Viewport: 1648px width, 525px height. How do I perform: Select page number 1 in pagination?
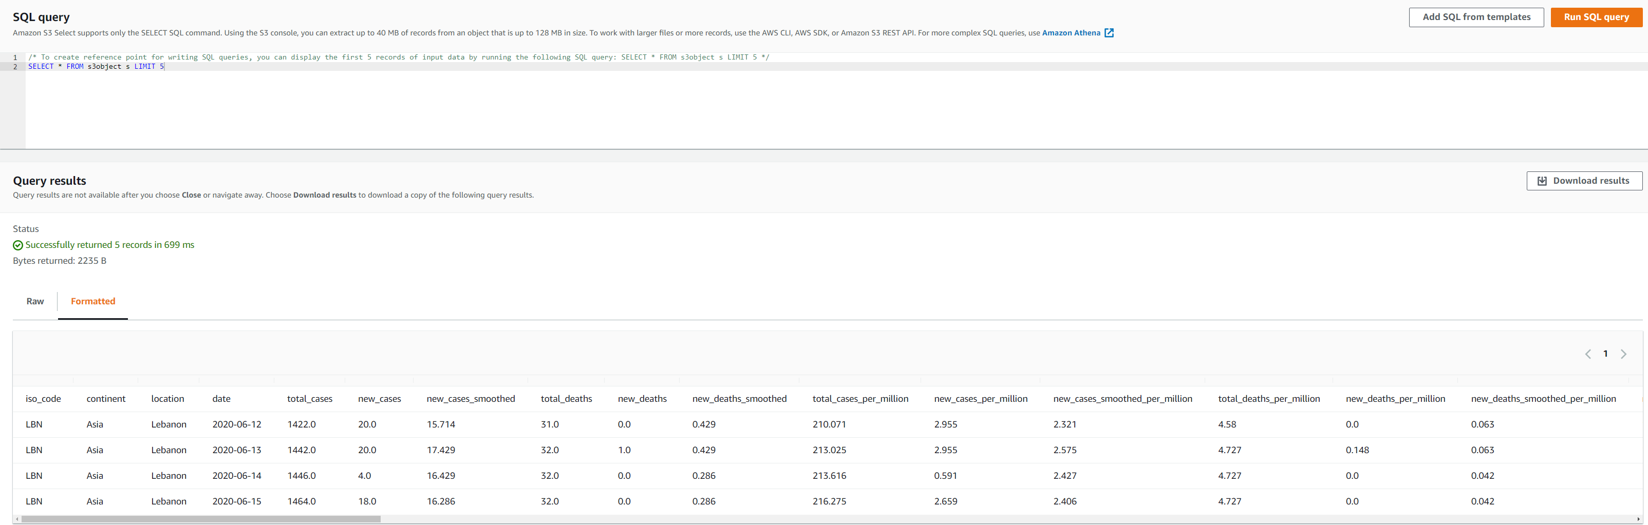tap(1605, 354)
